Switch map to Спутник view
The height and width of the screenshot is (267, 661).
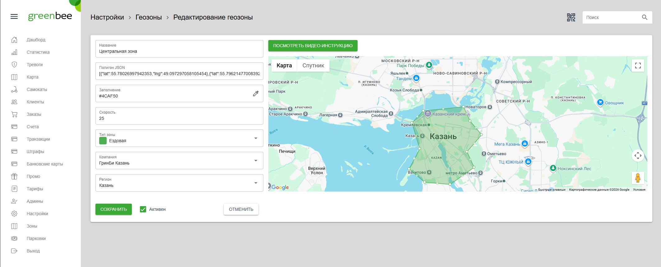[x=313, y=66]
